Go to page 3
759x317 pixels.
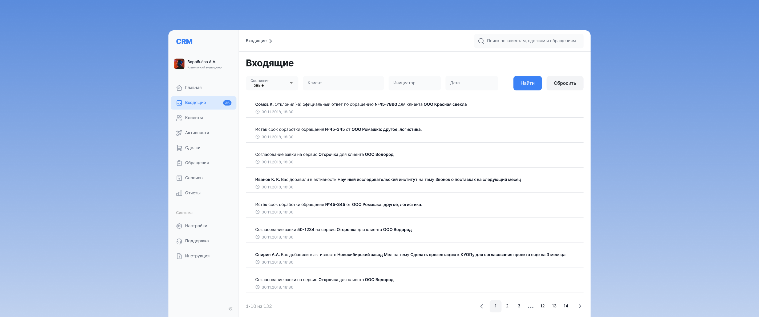[519, 306]
